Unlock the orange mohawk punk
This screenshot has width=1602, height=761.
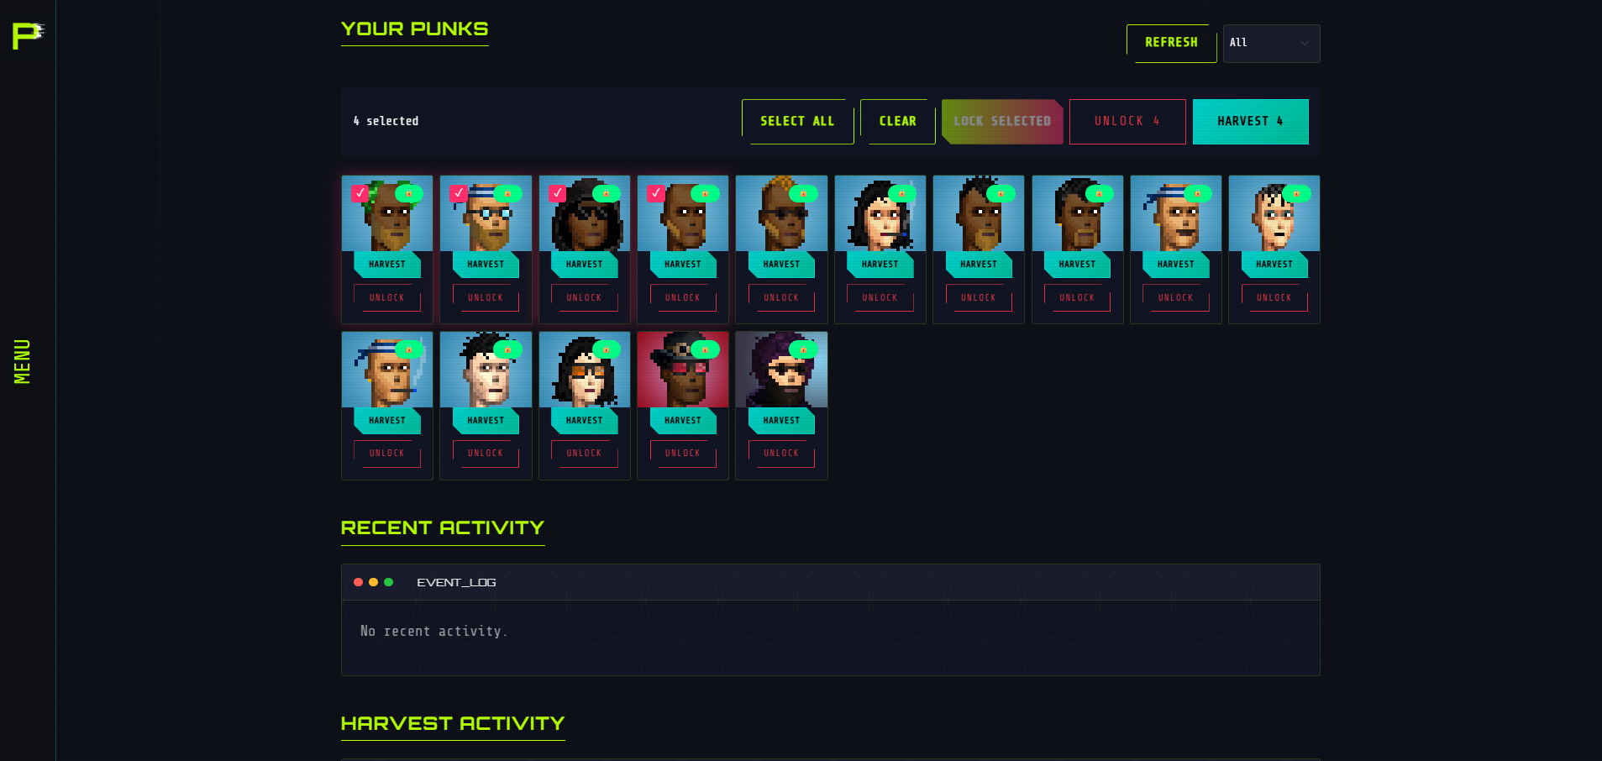pos(781,298)
